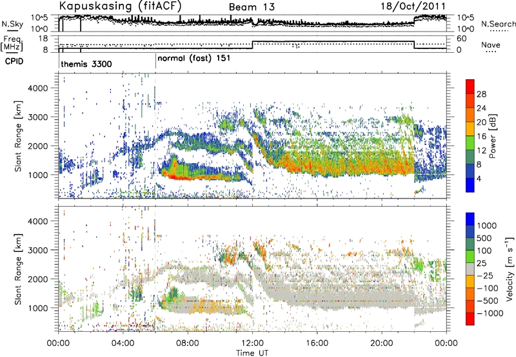Click the '16' tick on the power scale
Screen dimensions: 516x357
coord(481,136)
